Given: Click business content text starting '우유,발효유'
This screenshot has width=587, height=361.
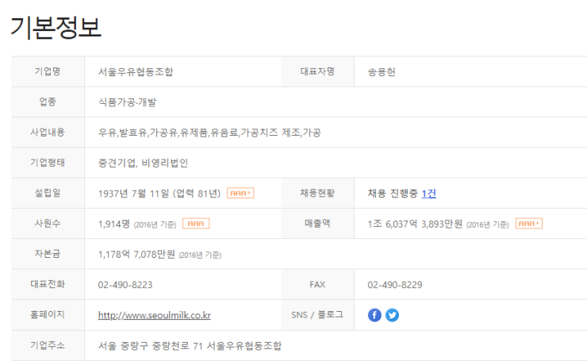Looking at the screenshot, I should point(209,132).
